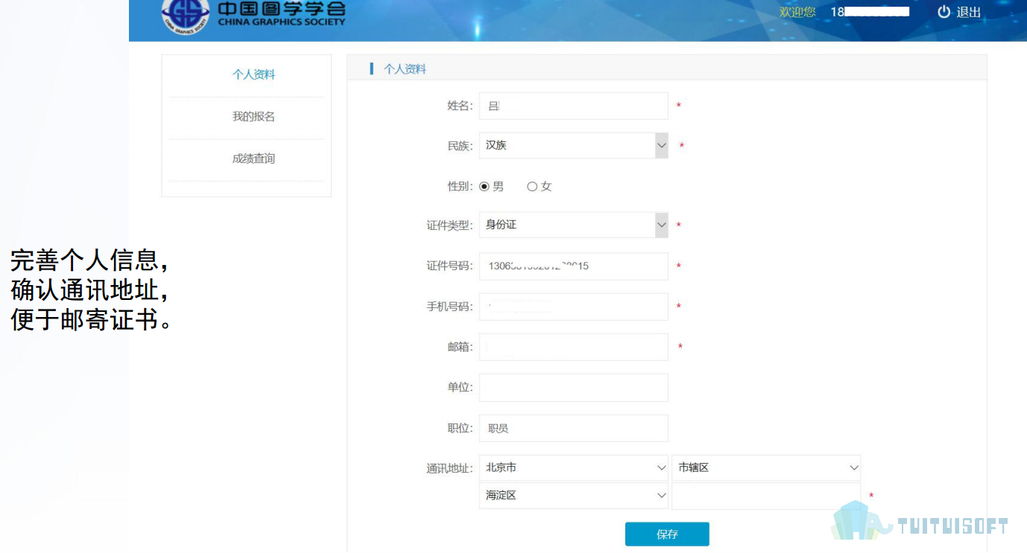Click the 姓名 input field

574,106
